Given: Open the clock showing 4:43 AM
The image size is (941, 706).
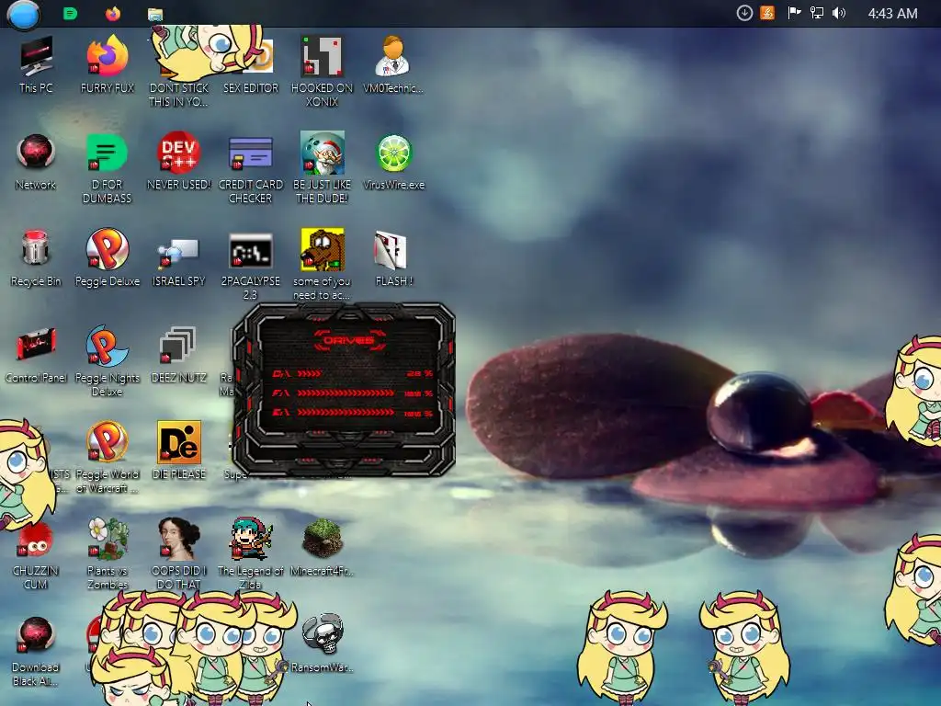Looking at the screenshot, I should point(892,13).
